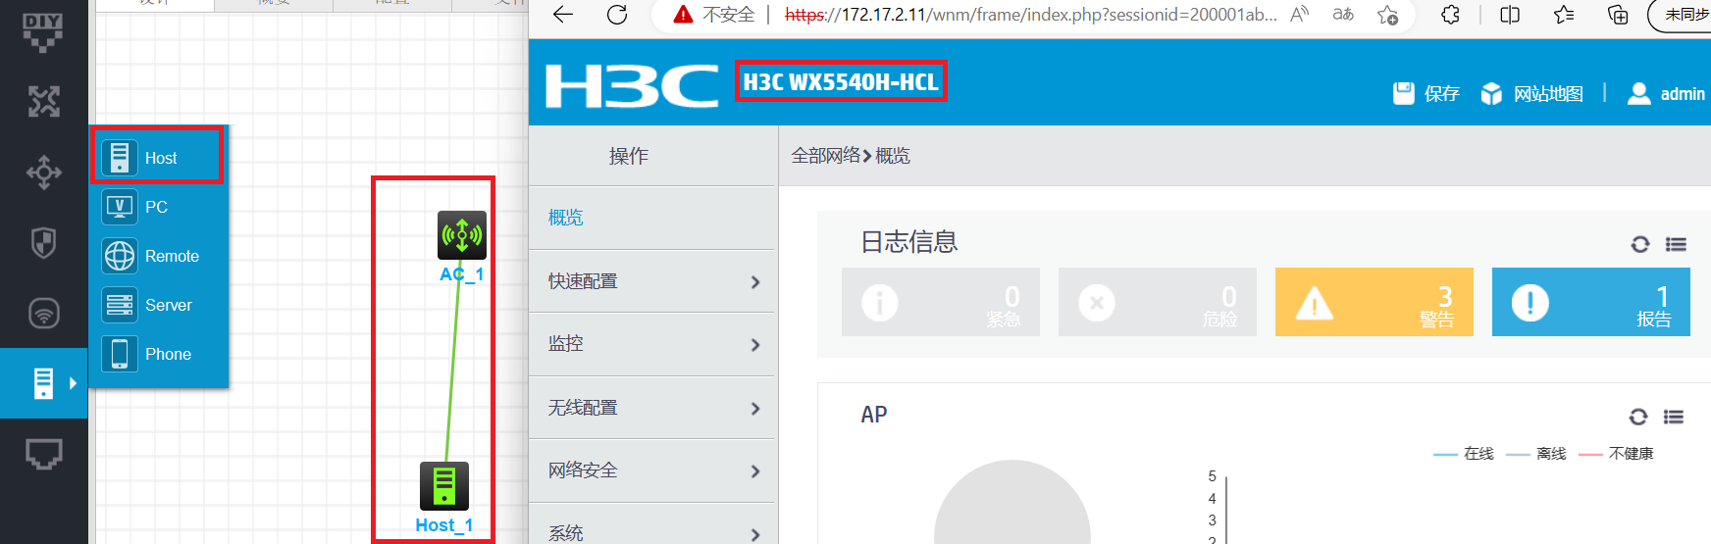Click the browser profile sync button
The height and width of the screenshot is (544, 1711).
1681,15
